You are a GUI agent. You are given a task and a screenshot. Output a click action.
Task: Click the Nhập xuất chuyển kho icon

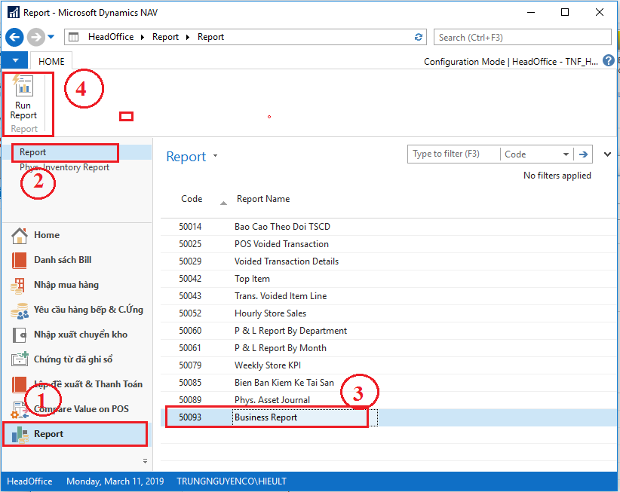point(19,335)
